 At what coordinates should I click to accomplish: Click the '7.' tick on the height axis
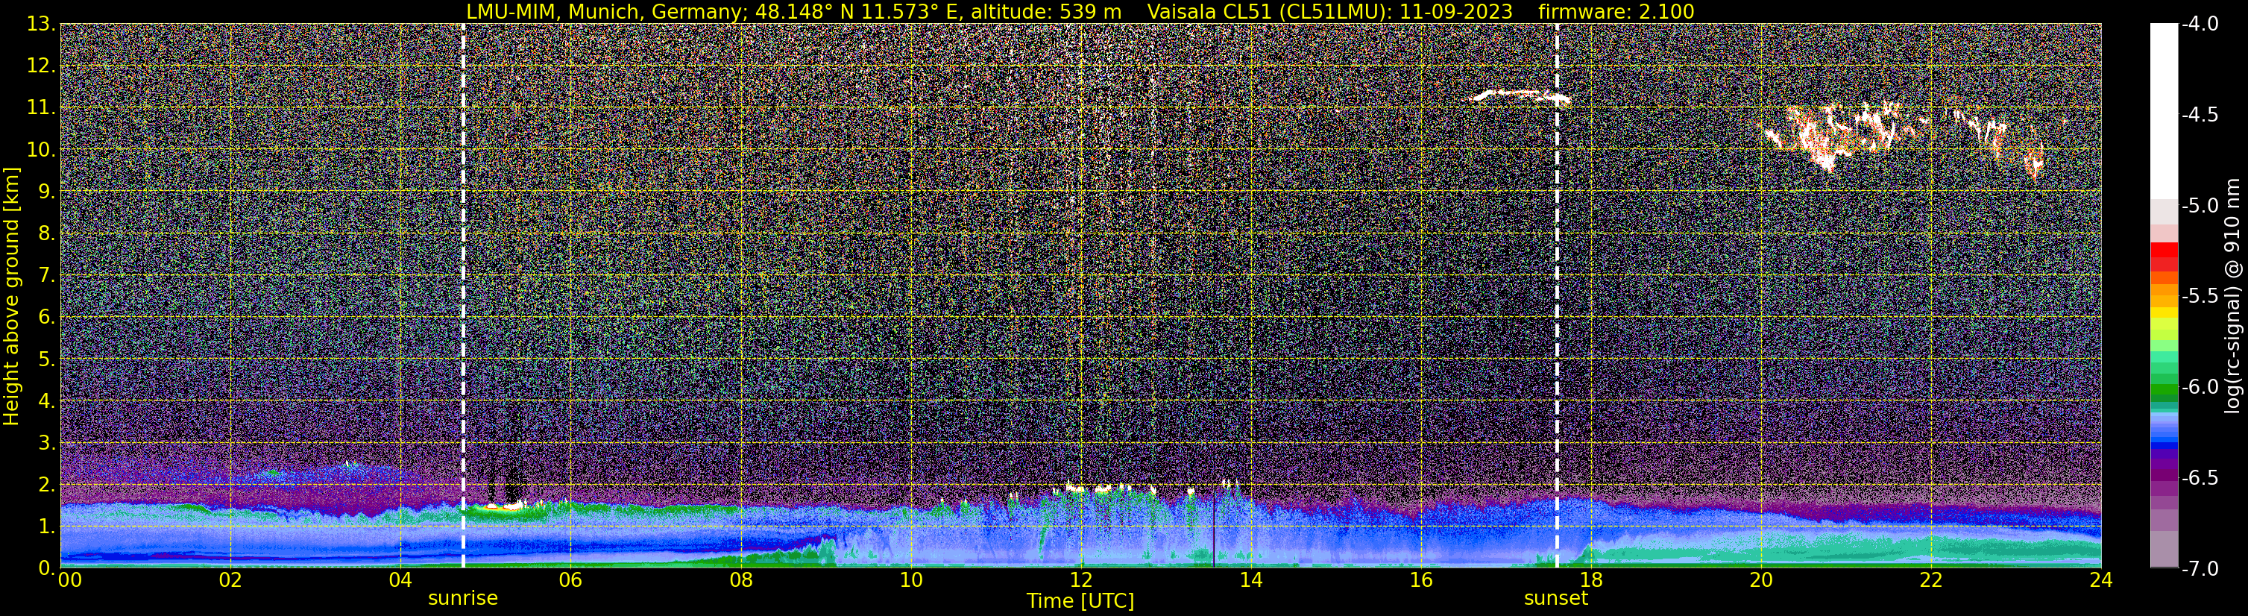coord(46,276)
